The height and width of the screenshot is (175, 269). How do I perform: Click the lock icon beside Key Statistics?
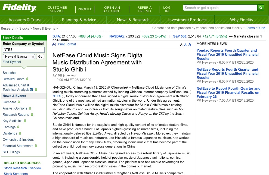tap(25, 121)
